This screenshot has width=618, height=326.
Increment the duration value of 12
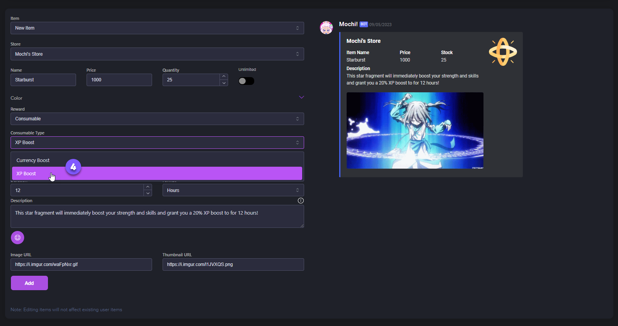148,187
